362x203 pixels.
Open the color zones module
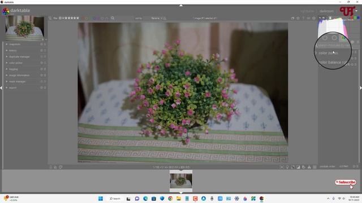pyautogui.click(x=328, y=53)
